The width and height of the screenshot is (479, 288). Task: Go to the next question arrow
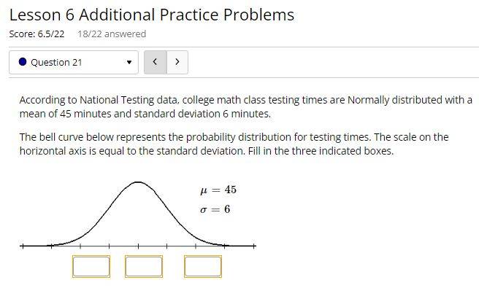(x=177, y=62)
